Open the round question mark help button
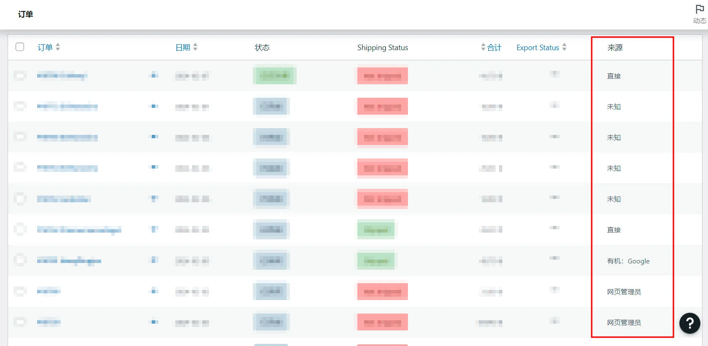Viewport: 708px width, 346px height. pyautogui.click(x=690, y=323)
